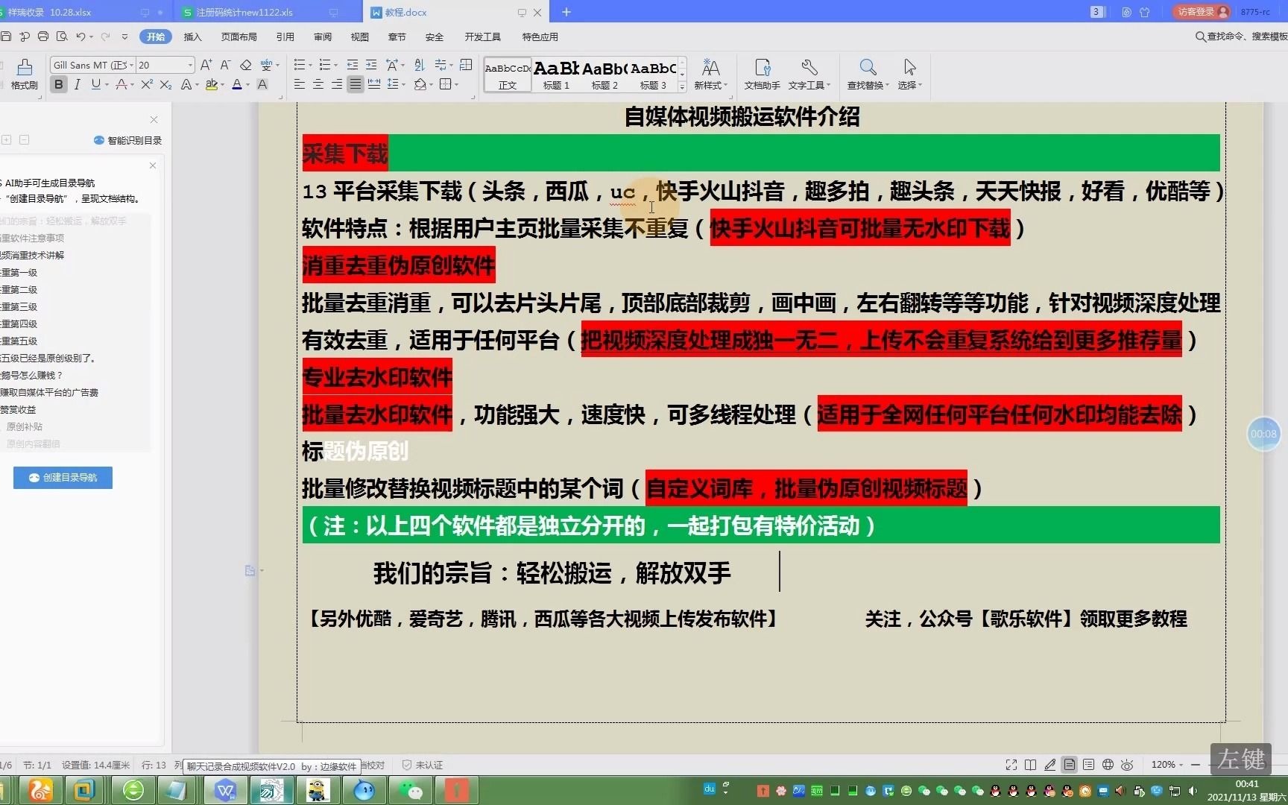The image size is (1288, 805).
Task: Click the print icon in quick access toolbar
Action: coord(43,37)
